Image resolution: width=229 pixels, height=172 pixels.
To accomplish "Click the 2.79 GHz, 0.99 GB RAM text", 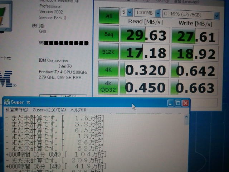I will 60,77.
